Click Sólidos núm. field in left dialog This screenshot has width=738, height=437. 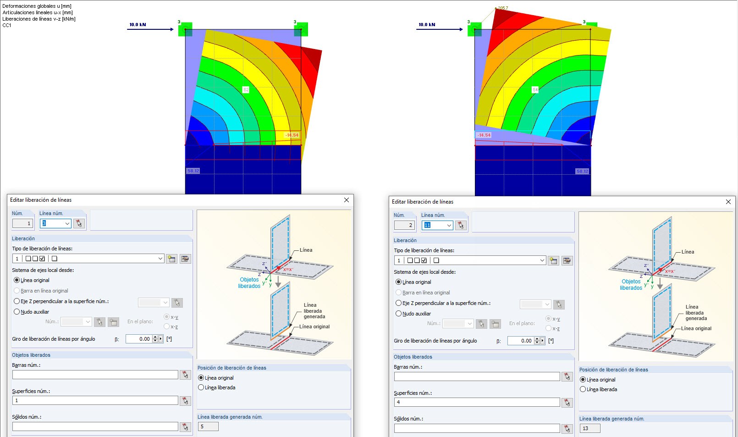point(95,427)
